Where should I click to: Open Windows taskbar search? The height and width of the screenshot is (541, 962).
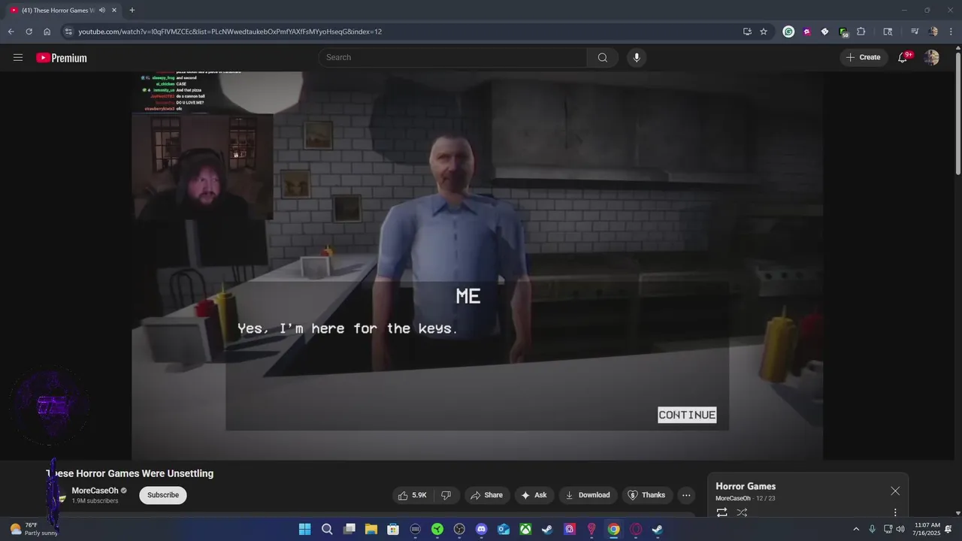(x=327, y=529)
